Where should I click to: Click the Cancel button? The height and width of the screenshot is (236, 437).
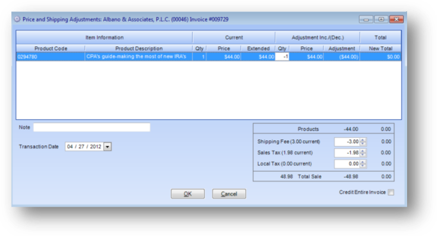tap(229, 194)
